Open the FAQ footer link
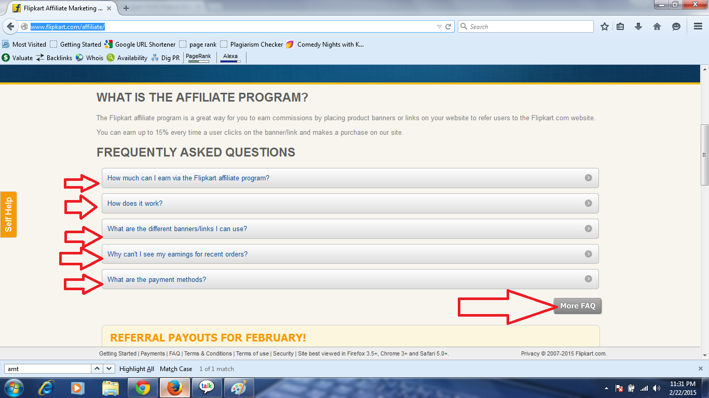Image resolution: width=709 pixels, height=398 pixels. click(x=174, y=353)
